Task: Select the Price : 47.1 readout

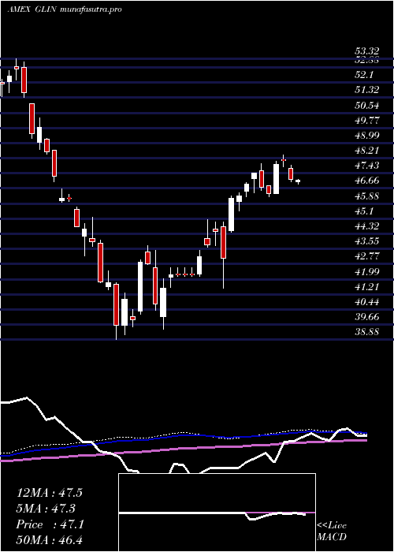Action: point(49,524)
